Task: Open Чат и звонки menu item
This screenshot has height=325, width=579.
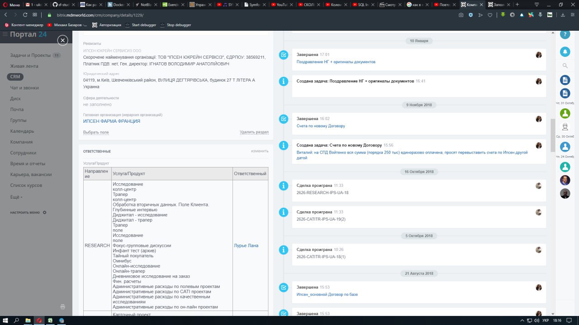Action: point(24,88)
